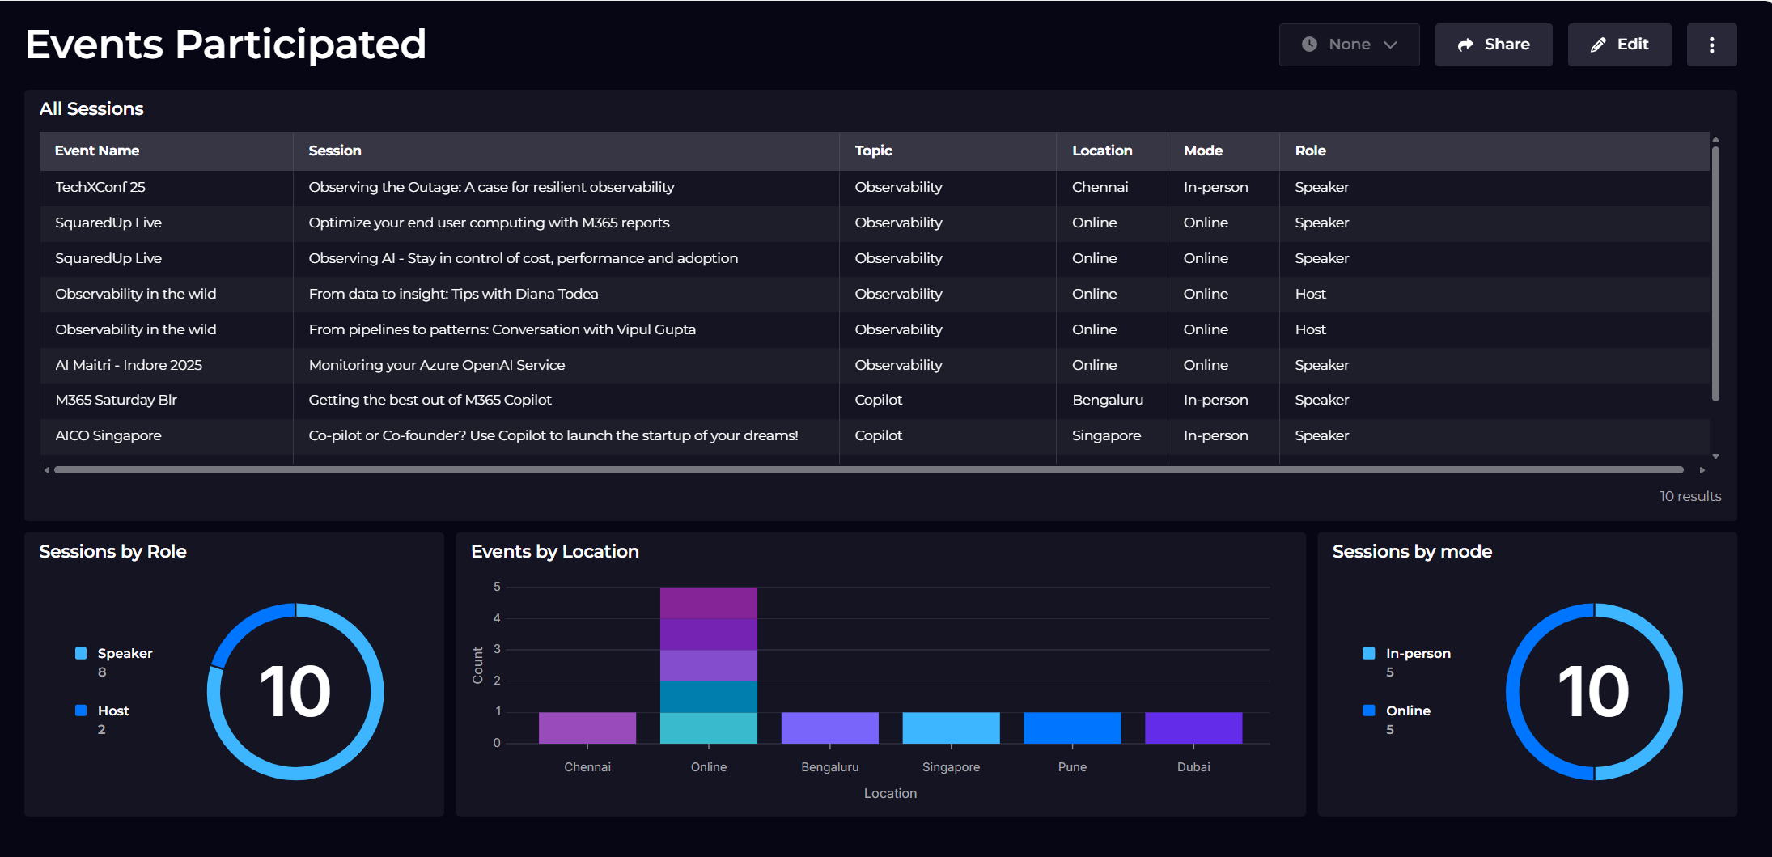The image size is (1772, 857).
Task: Toggle the In-person legend item
Action: coord(1406,653)
